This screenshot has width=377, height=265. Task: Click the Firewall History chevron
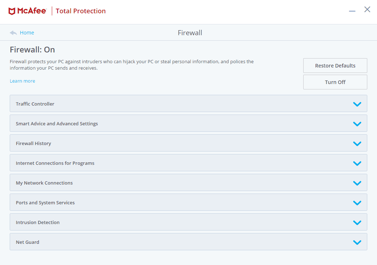357,143
